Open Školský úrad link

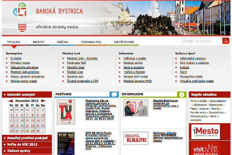pos(75,72)
